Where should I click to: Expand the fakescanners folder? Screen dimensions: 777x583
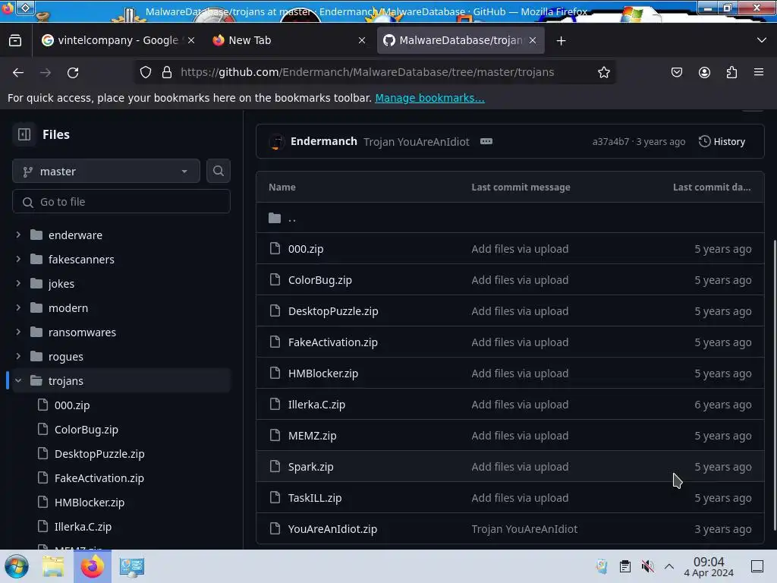[x=18, y=260]
